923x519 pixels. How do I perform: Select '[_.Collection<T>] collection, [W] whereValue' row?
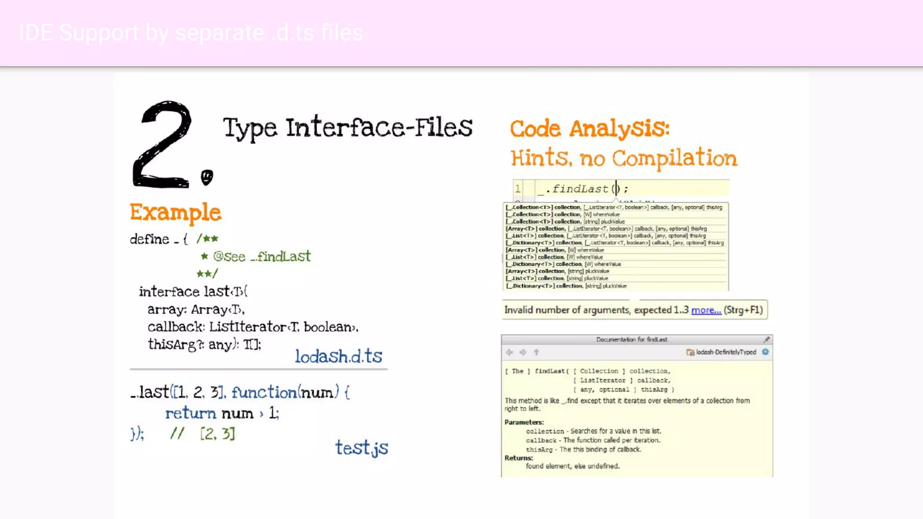point(616,214)
